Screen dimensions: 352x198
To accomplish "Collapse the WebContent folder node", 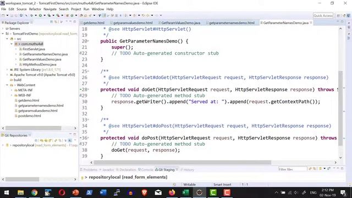I will coord(7,85).
